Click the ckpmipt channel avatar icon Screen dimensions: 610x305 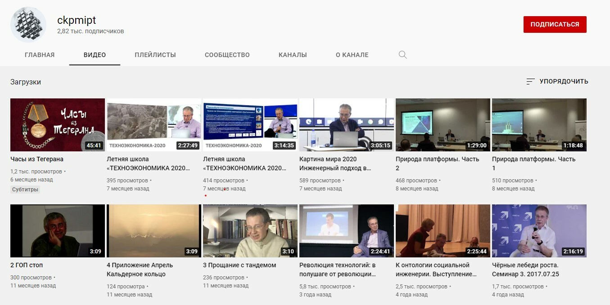[x=28, y=25]
